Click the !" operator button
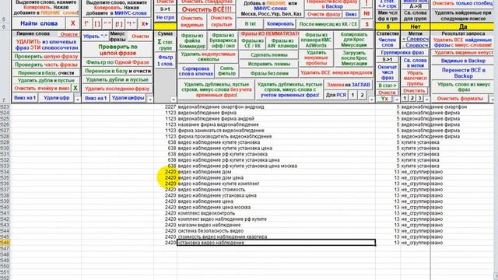 click(x=86, y=24)
